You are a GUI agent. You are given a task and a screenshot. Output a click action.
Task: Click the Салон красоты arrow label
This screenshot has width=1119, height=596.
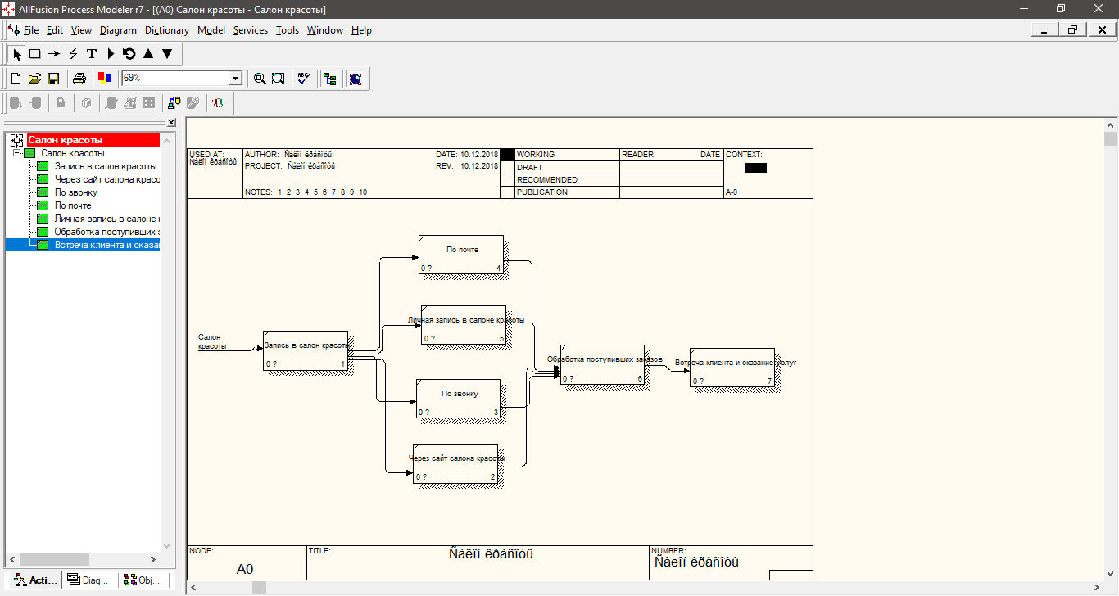point(212,341)
